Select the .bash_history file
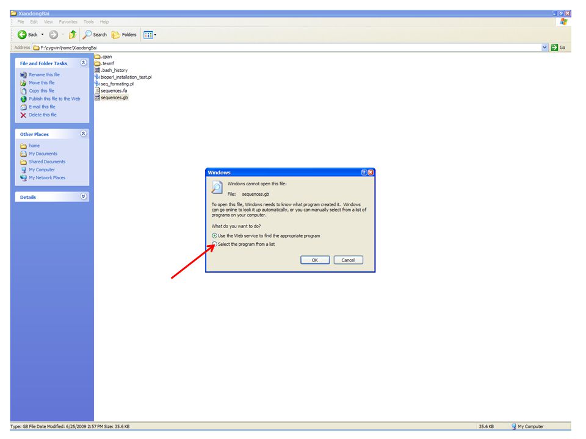This screenshot has height=439, width=586. pos(111,70)
